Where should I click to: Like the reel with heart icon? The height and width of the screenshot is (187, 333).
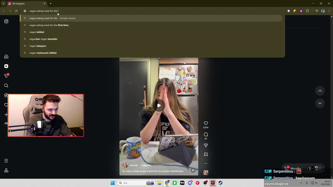click(x=206, y=123)
